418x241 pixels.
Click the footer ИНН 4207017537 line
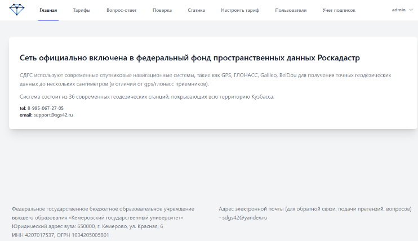[60, 235]
